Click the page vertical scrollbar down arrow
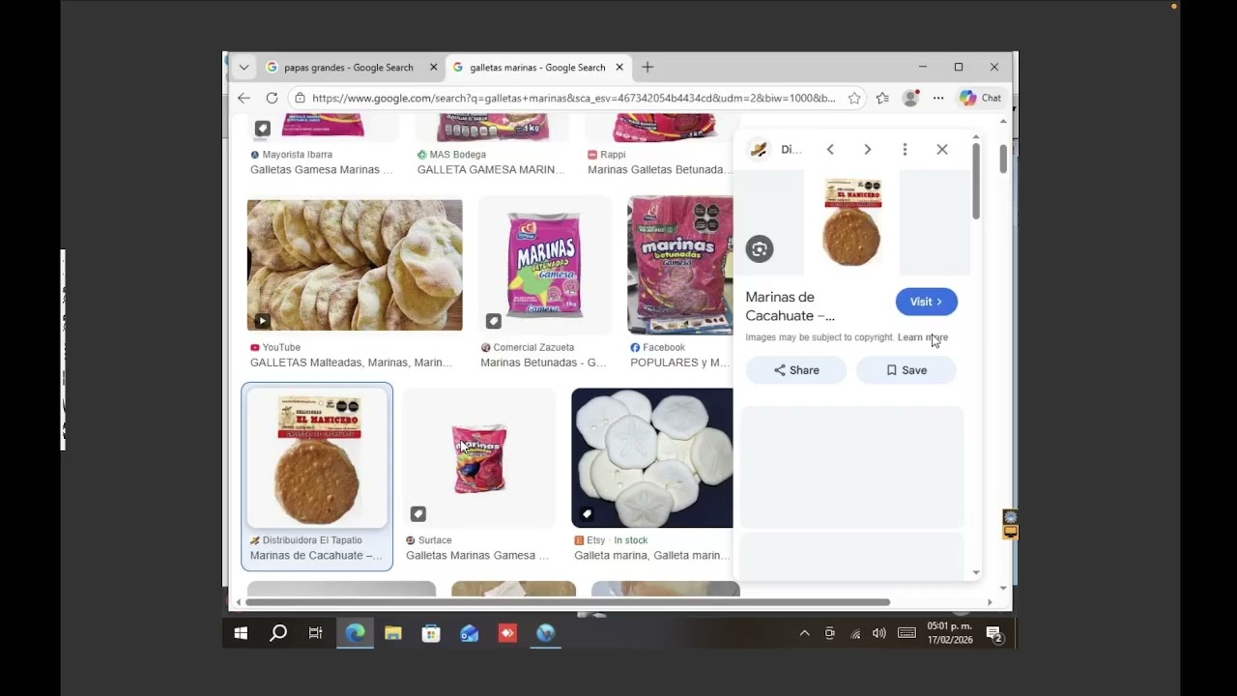 coord(1003,588)
